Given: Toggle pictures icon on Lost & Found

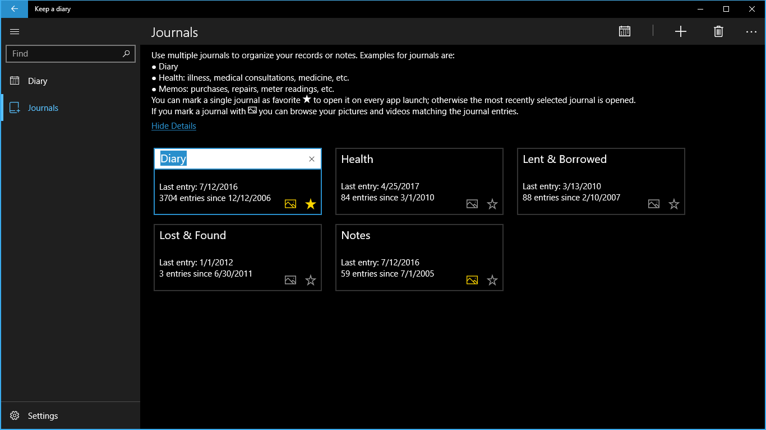Looking at the screenshot, I should [x=290, y=280].
